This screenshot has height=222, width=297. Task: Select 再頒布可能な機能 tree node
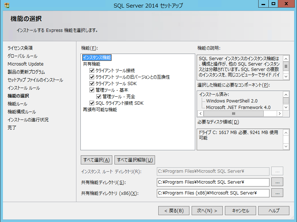point(100,110)
